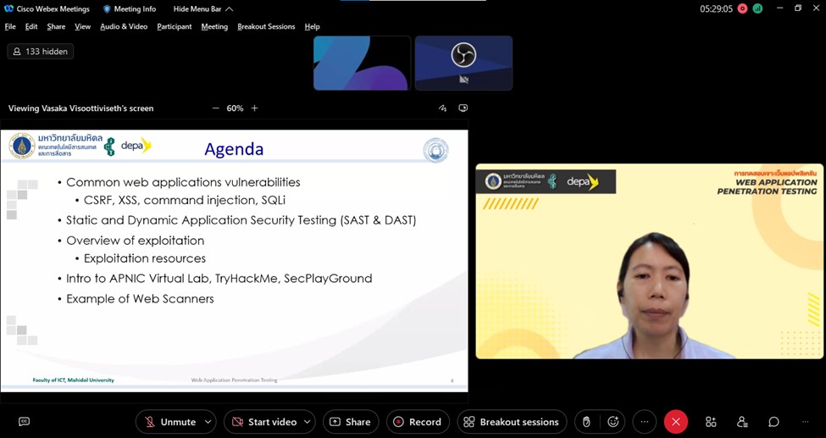
Task: Zoom in shared screen with plus button
Action: pyautogui.click(x=254, y=108)
